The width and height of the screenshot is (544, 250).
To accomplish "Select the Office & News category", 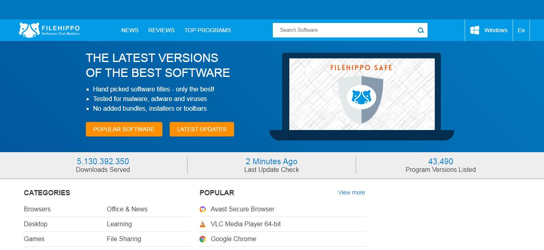I will tap(127, 209).
